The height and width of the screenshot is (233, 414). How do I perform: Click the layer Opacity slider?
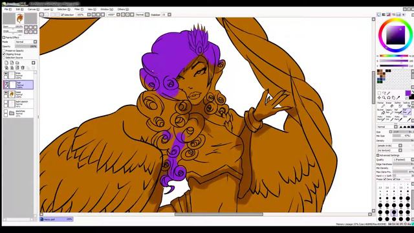pyautogui.click(x=26, y=47)
